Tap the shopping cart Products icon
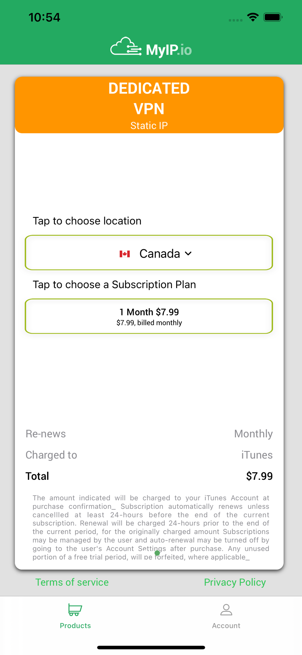The height and width of the screenshot is (655, 302). (x=75, y=610)
